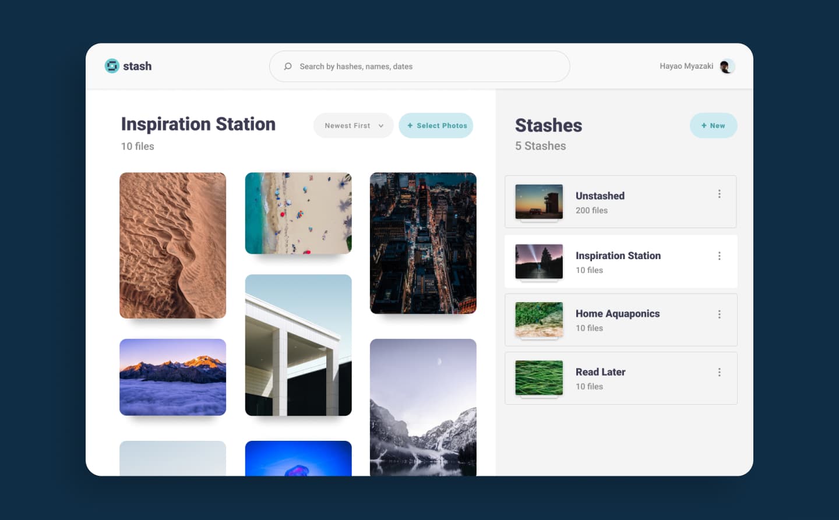Click the stash logo icon

click(x=112, y=66)
